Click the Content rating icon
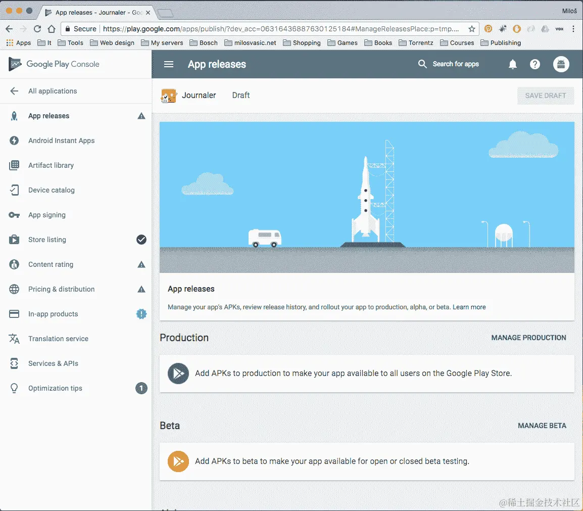The height and width of the screenshot is (511, 583). [x=14, y=264]
